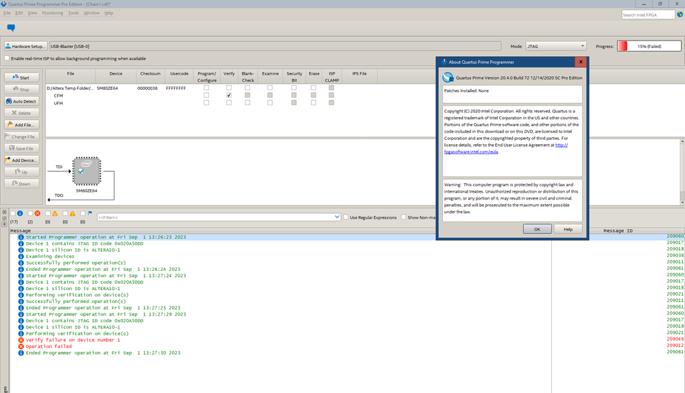This screenshot has height=393, width=685.
Task: Close the About Quartus Prime Programmer dialog
Action: point(581,62)
